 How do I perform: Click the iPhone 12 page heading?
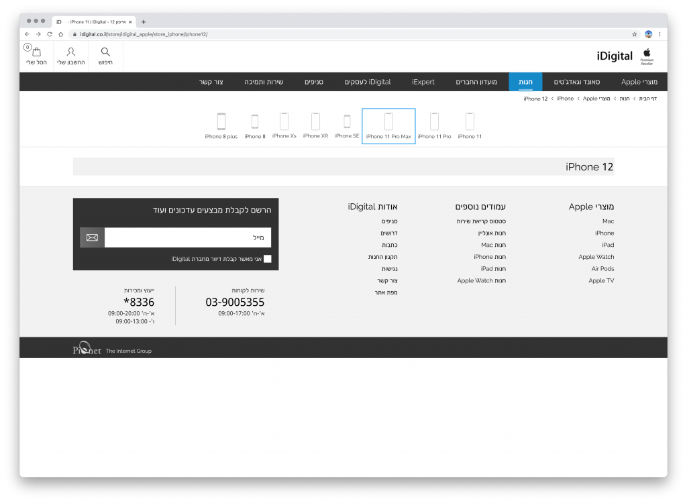click(589, 167)
